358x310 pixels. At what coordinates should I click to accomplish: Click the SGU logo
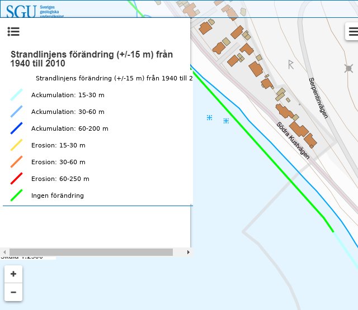(x=35, y=11)
